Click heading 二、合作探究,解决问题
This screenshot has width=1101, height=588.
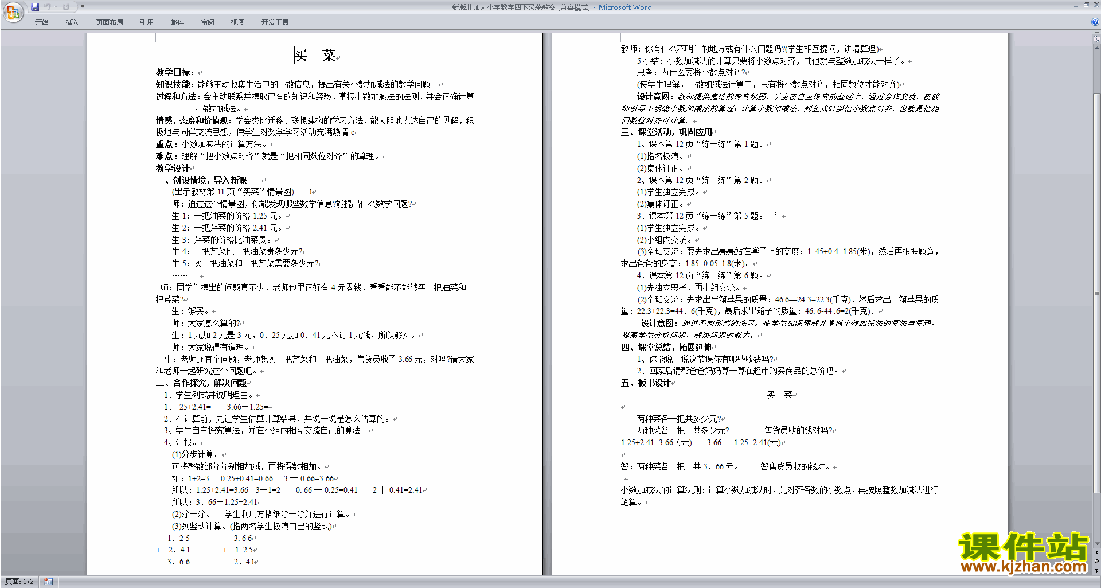(x=201, y=383)
